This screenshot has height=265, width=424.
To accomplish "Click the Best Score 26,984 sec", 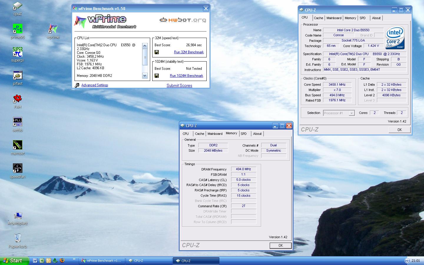I will click(194, 45).
